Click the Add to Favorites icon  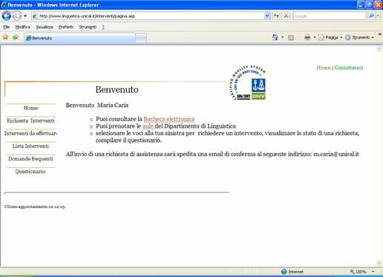(x=16, y=37)
